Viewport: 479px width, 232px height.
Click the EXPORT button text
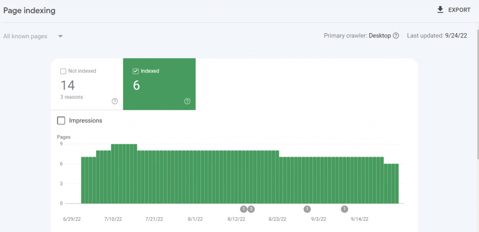pyautogui.click(x=459, y=10)
